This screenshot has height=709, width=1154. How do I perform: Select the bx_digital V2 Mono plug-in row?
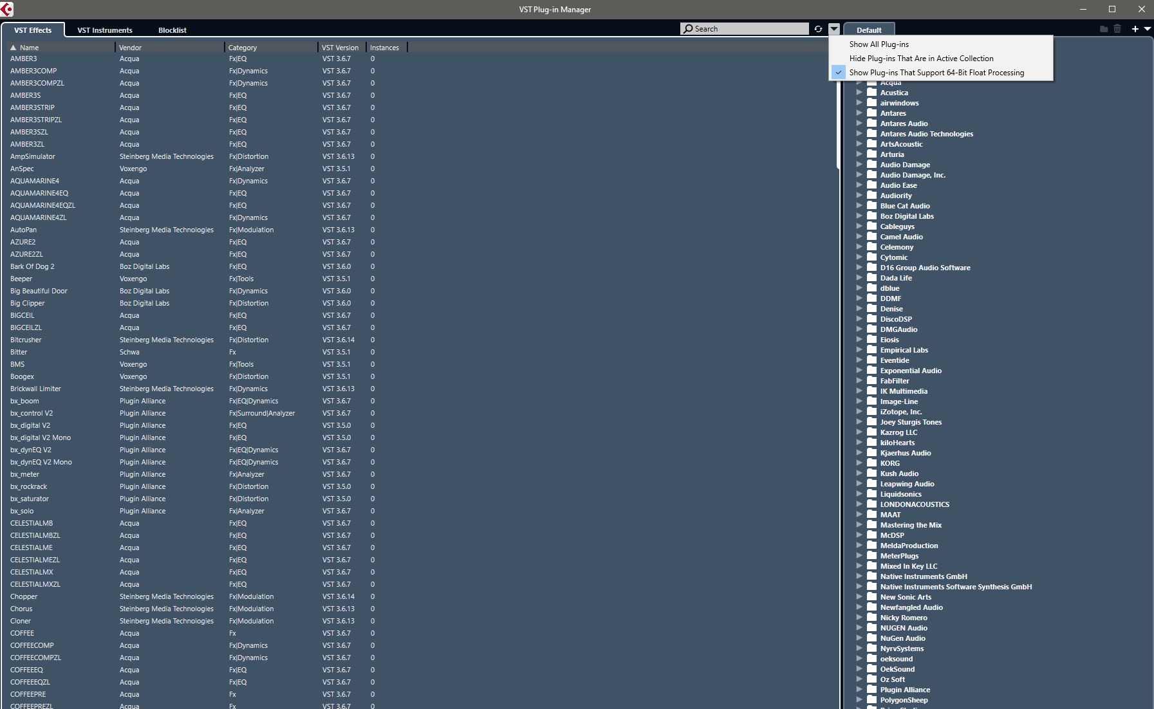418,437
